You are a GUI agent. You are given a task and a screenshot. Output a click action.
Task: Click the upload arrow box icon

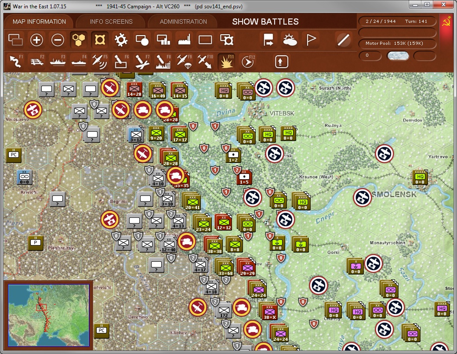(x=281, y=61)
